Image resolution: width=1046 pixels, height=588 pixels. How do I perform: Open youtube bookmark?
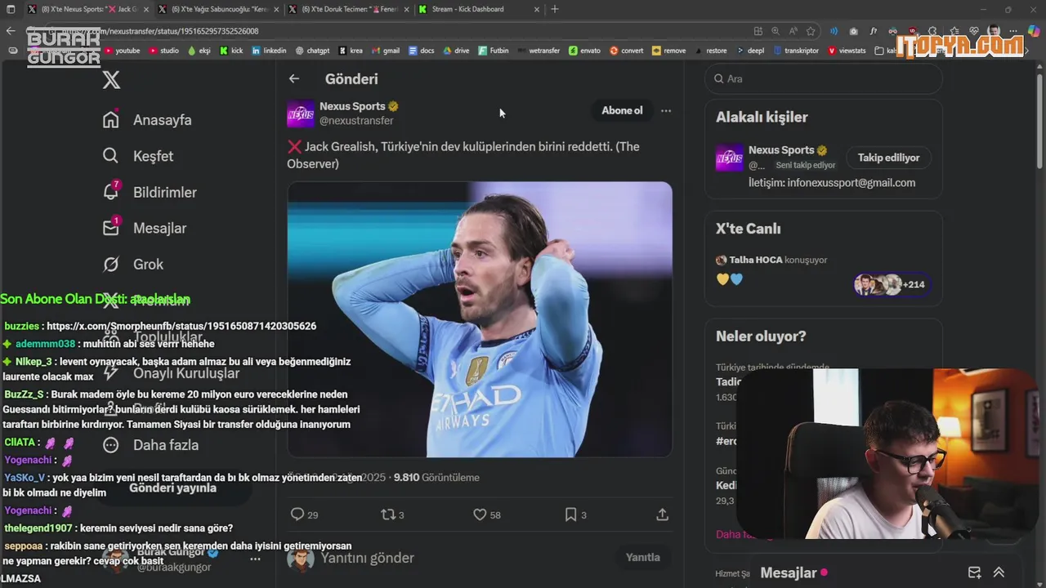[123, 51]
